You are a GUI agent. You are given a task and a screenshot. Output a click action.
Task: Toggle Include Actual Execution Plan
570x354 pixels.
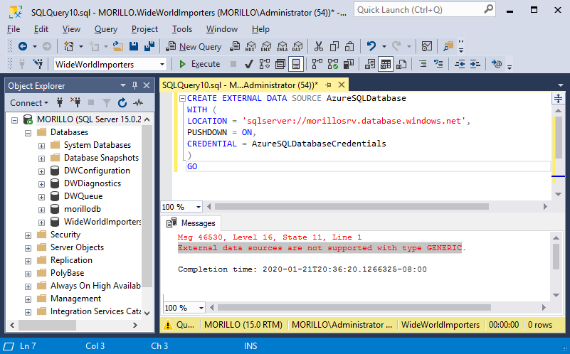317,64
